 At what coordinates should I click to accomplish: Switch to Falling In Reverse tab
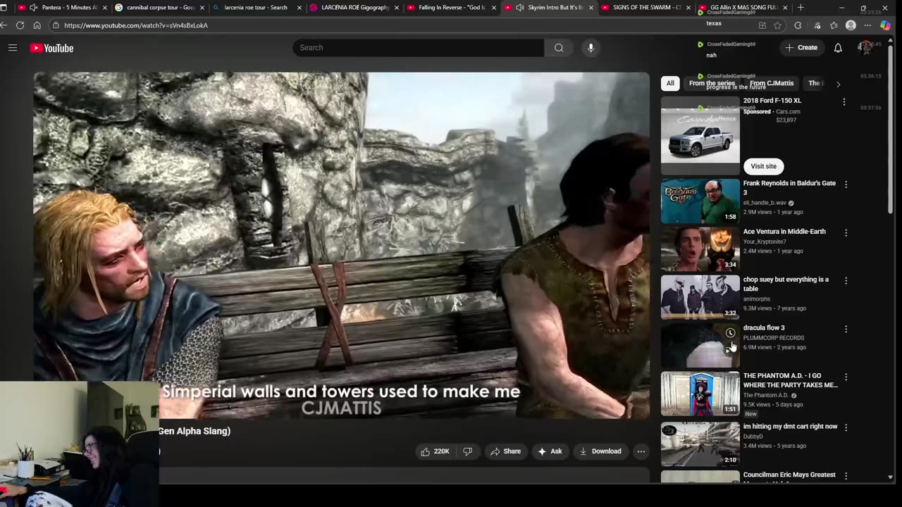pos(452,8)
